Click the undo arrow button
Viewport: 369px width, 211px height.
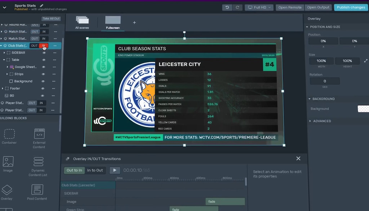coord(227,7)
